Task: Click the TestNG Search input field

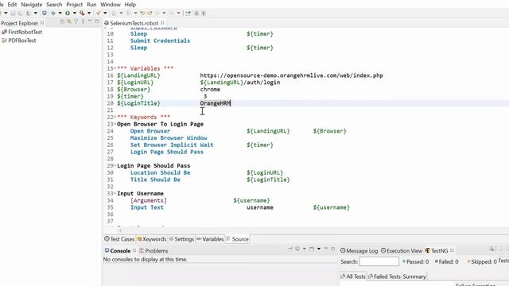Action: tap(379, 261)
